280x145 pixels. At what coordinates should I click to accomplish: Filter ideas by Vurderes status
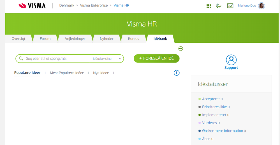(x=209, y=123)
